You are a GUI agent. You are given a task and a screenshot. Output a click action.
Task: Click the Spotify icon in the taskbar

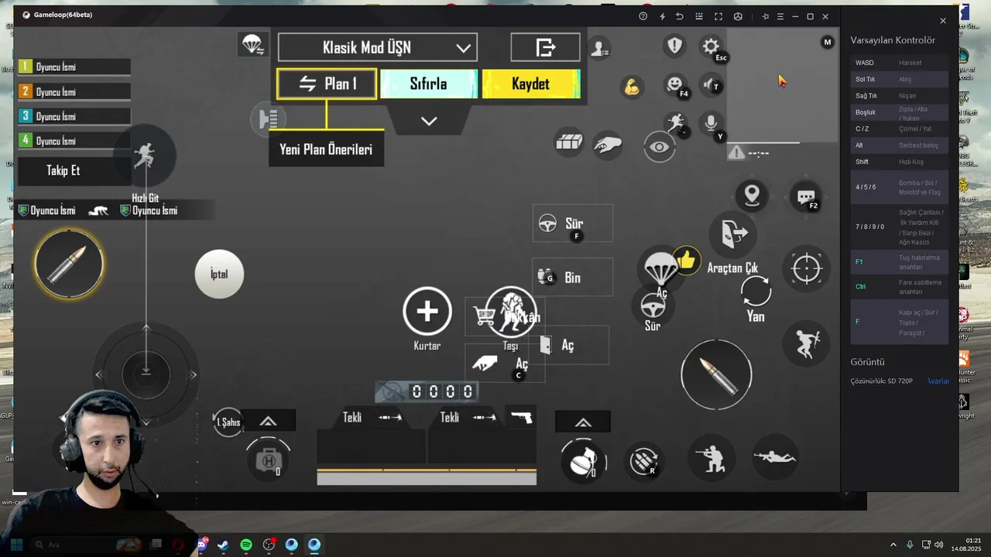point(246,545)
